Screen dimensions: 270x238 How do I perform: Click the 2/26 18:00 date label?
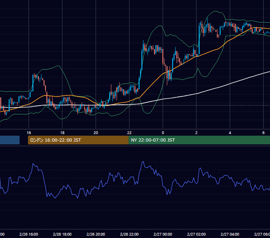pyautogui.click(x=62, y=234)
